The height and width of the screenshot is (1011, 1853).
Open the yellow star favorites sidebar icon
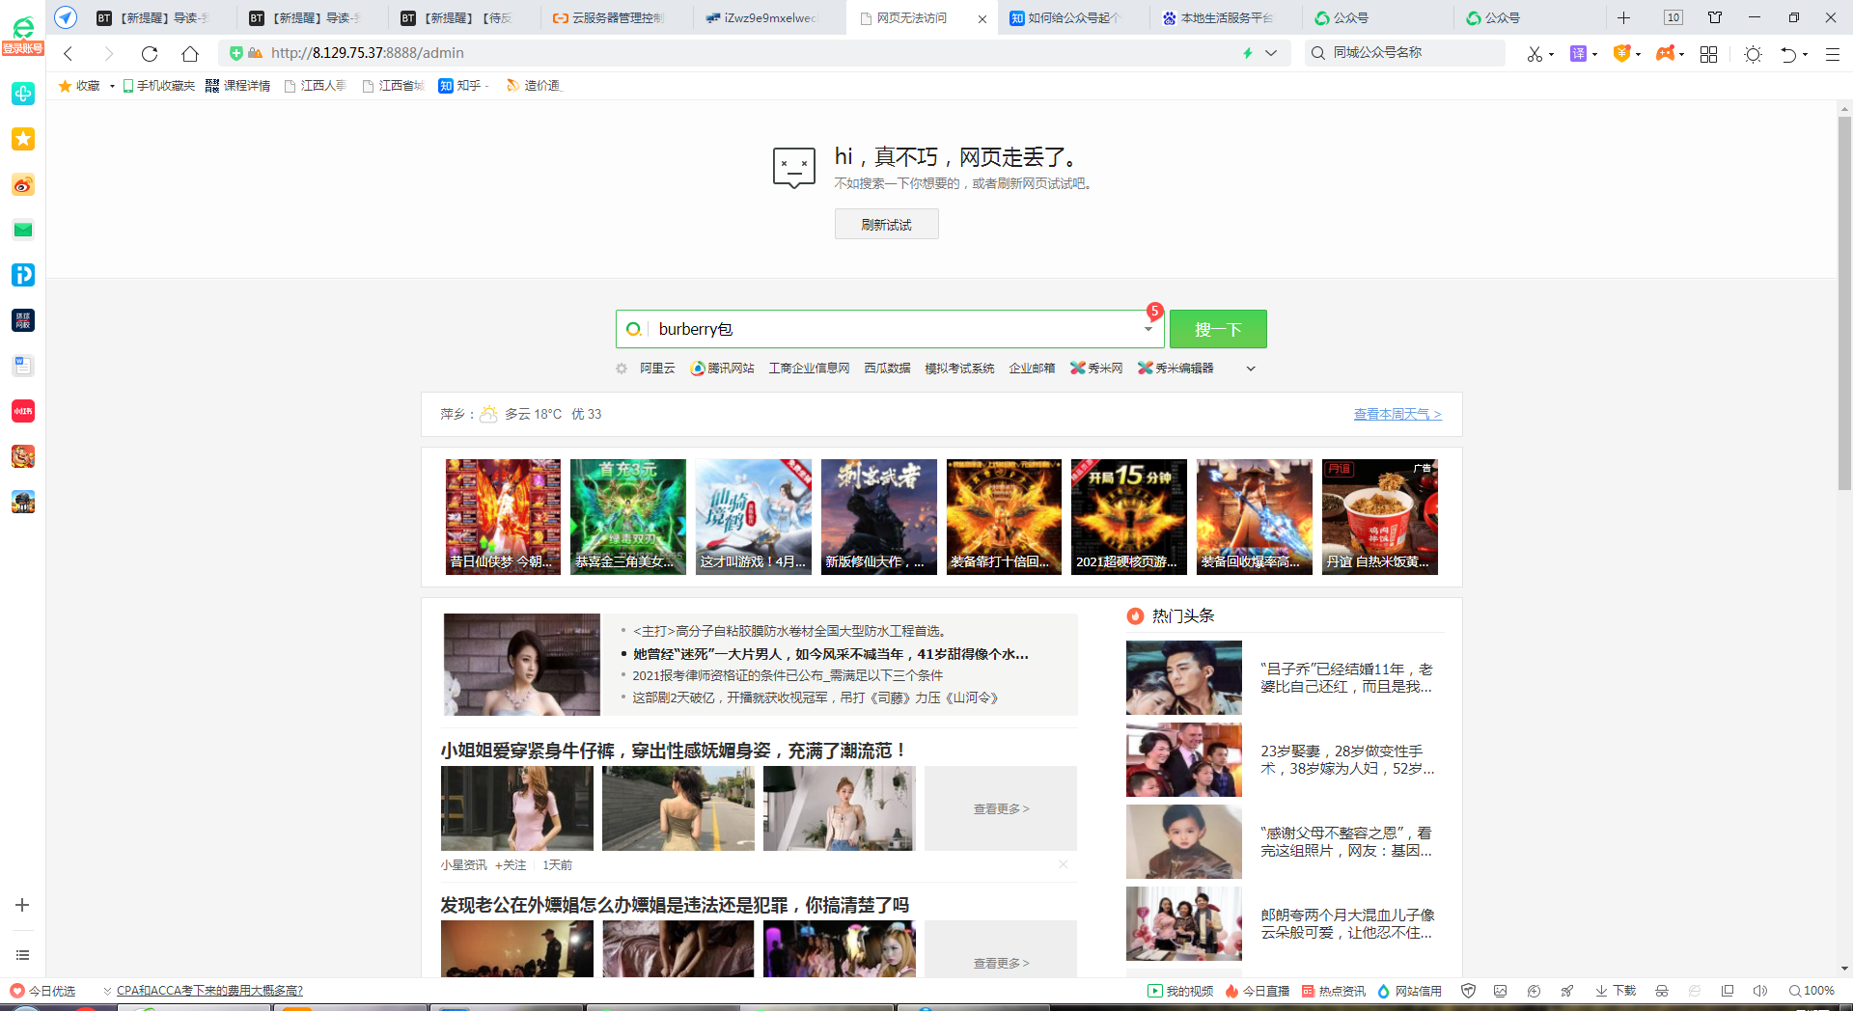[23, 139]
